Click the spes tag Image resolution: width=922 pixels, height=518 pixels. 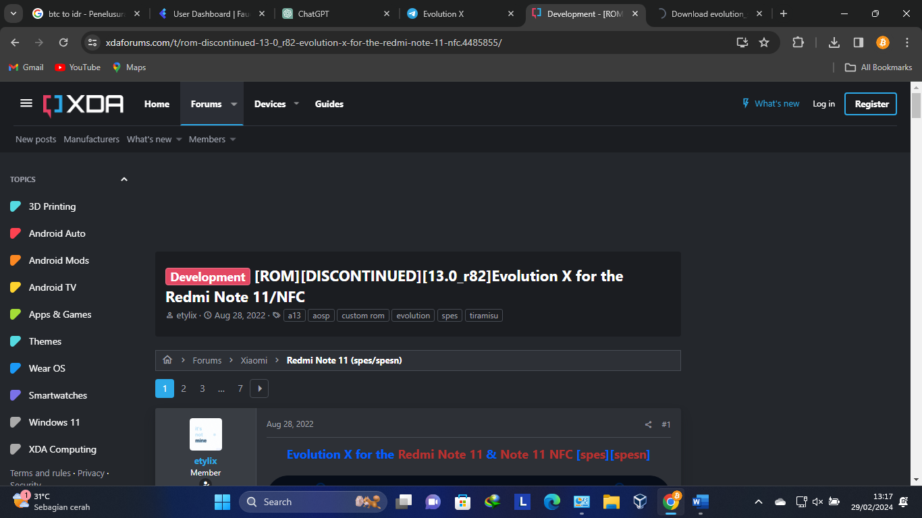coord(450,316)
